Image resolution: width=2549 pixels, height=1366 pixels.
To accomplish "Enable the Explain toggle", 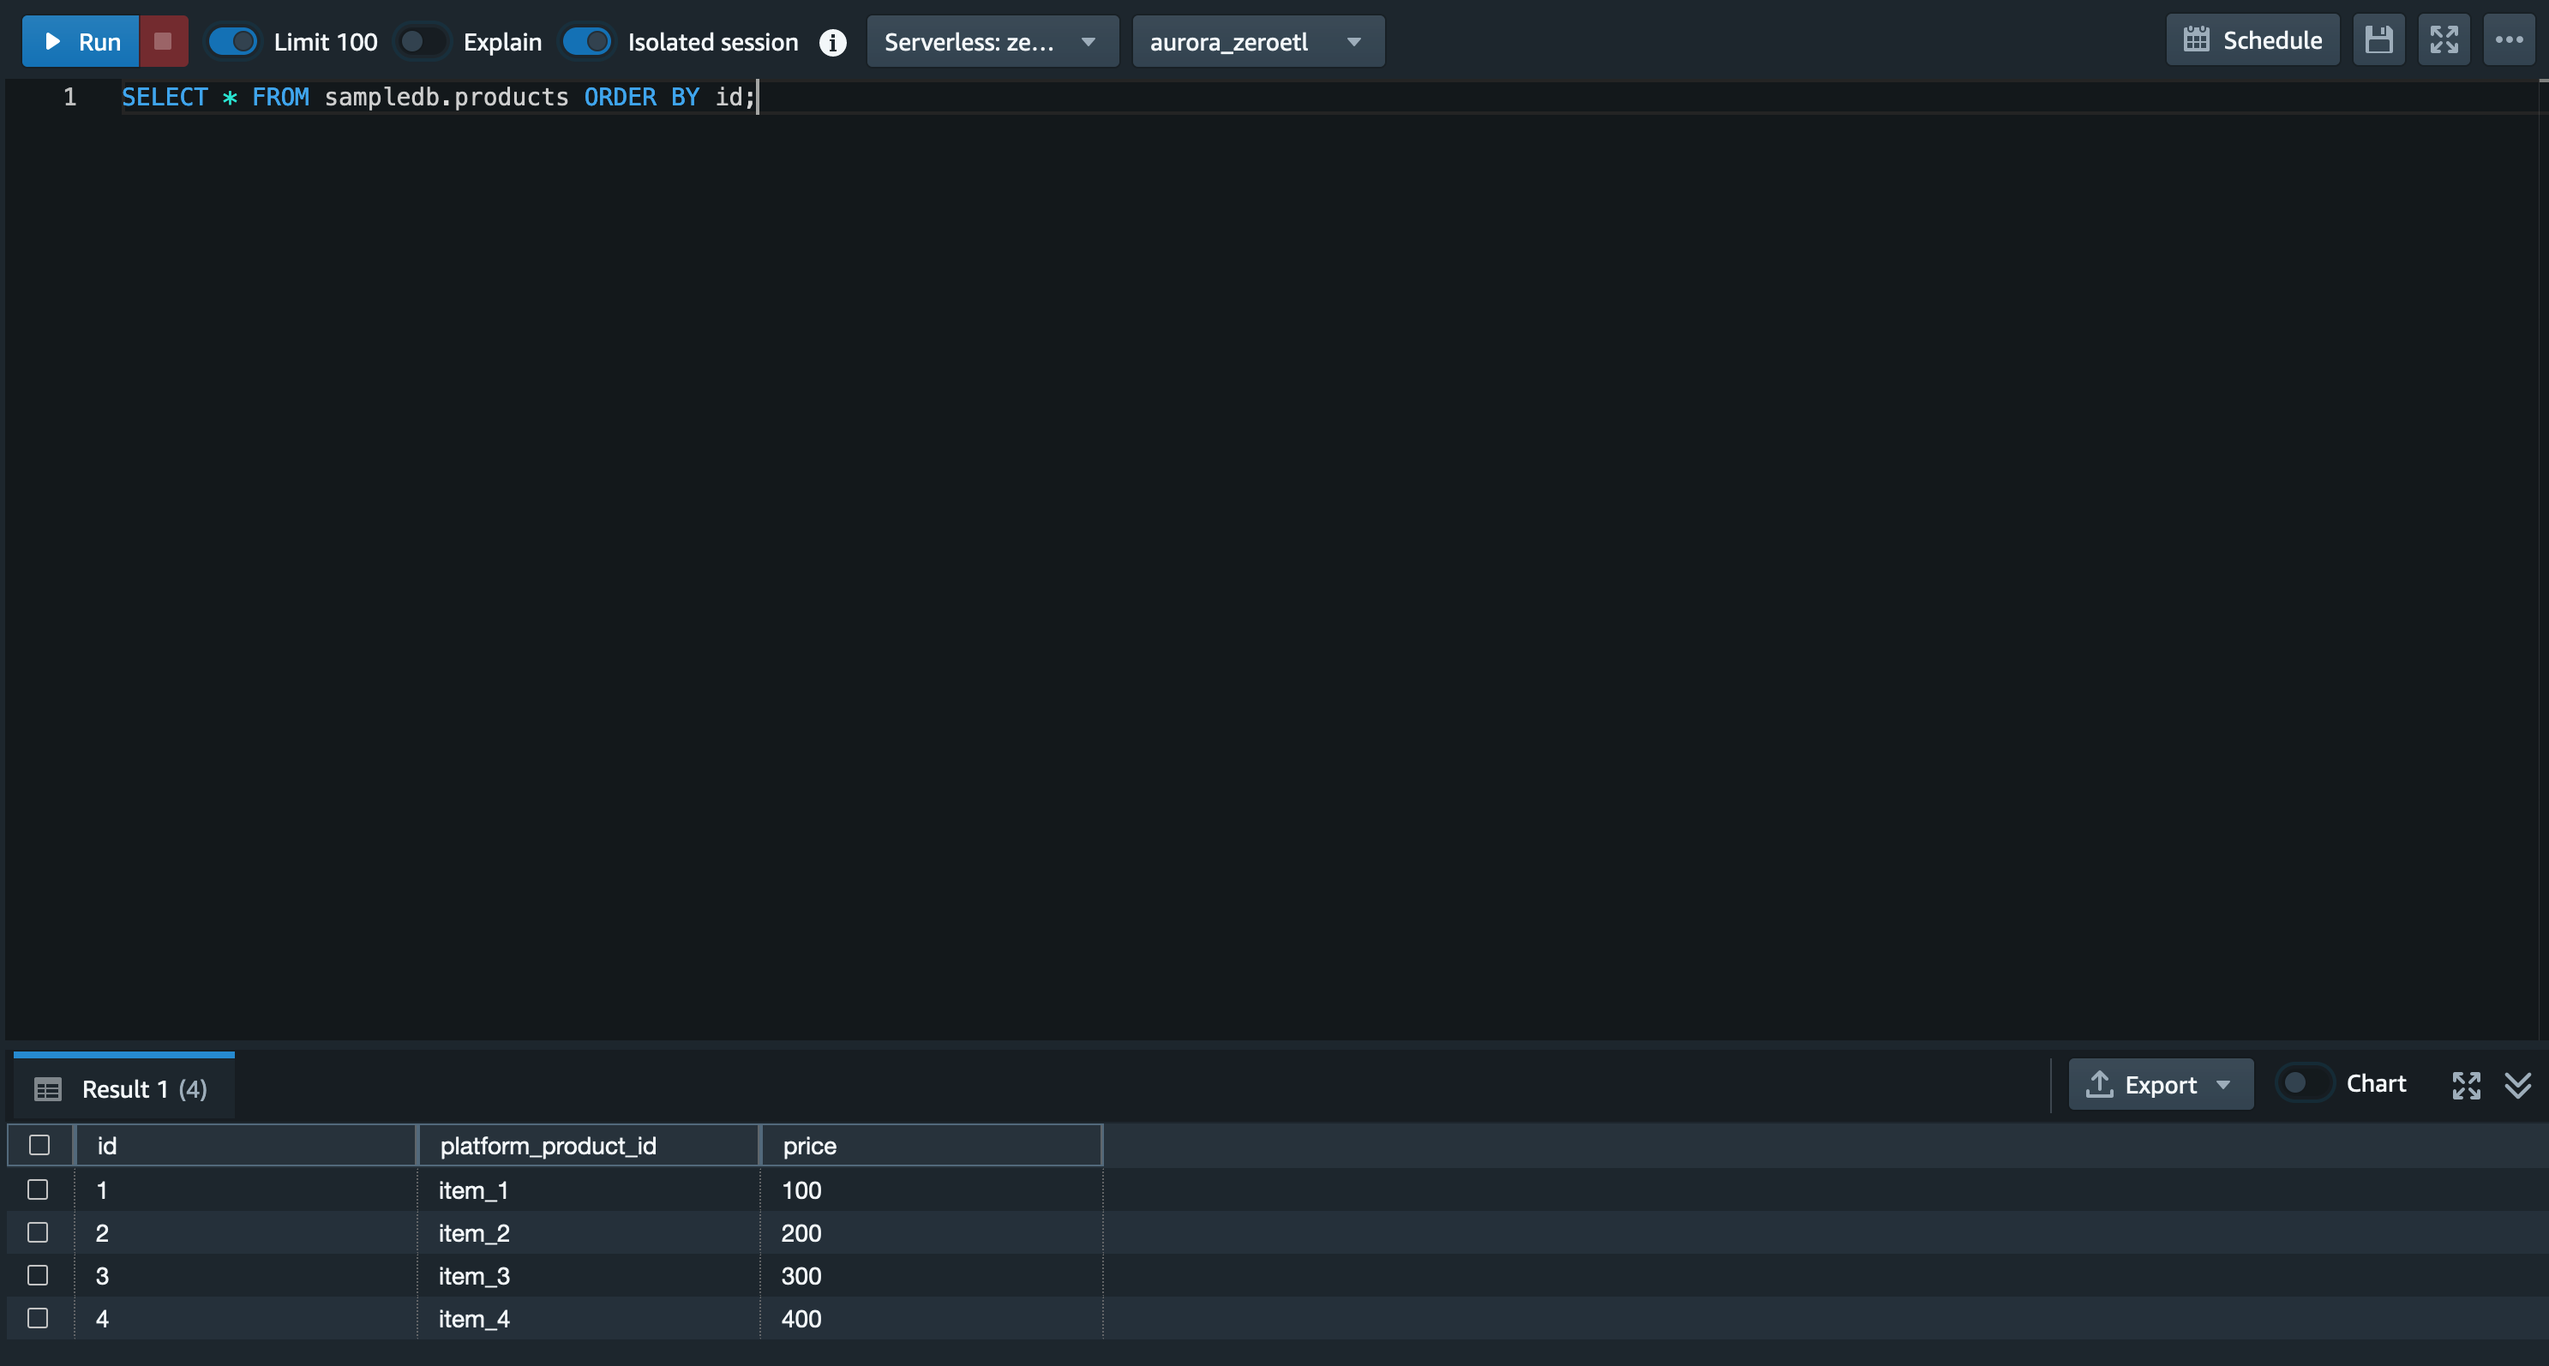I will tap(422, 41).
